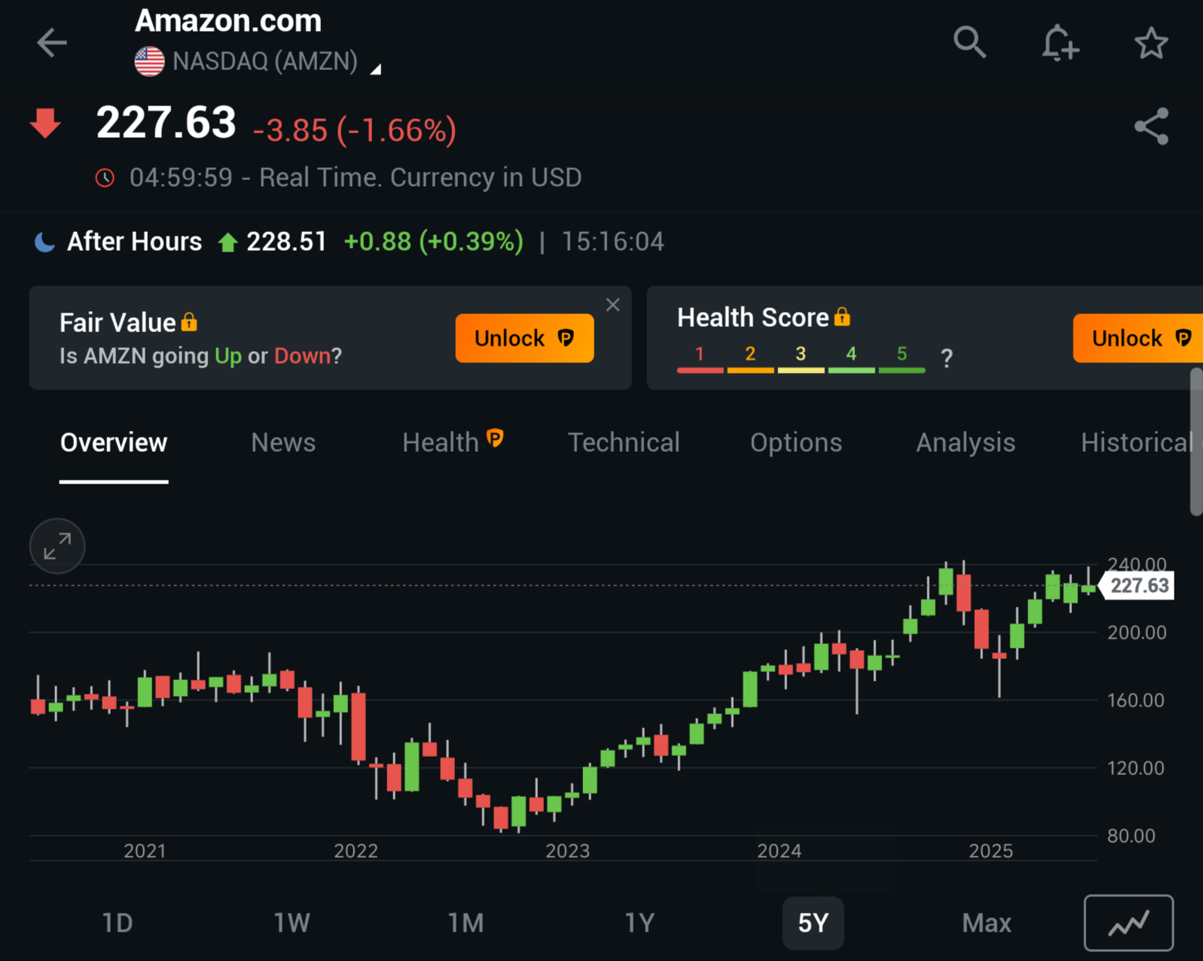Open the Health tab
The height and width of the screenshot is (961, 1203).
pyautogui.click(x=453, y=443)
